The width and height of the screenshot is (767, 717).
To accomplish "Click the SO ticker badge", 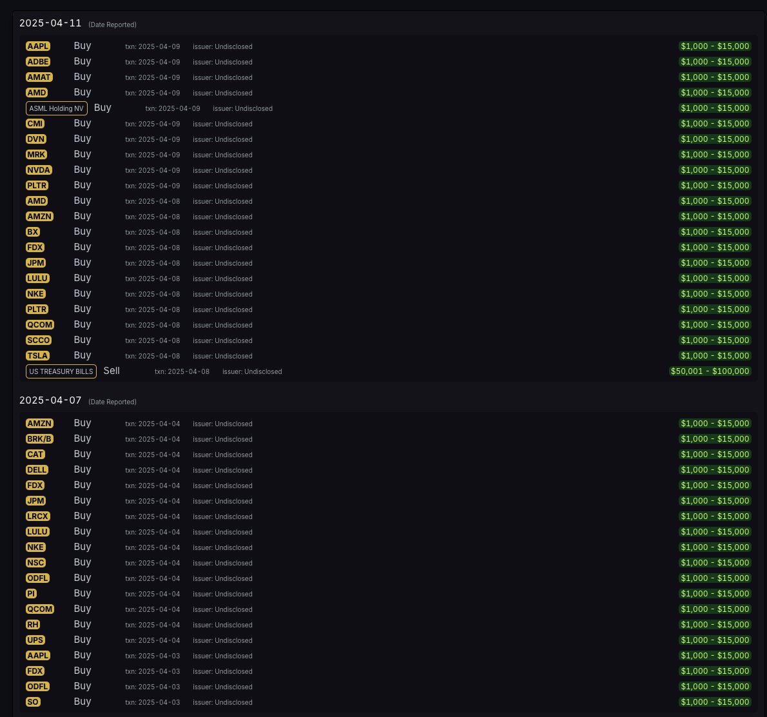I will (x=33, y=702).
